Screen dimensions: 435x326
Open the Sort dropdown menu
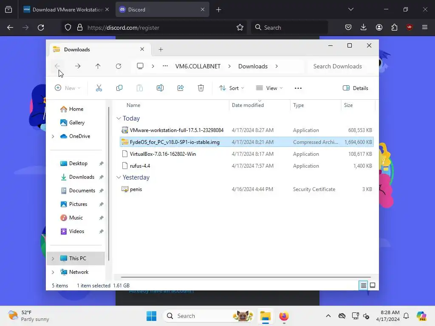tap(232, 88)
